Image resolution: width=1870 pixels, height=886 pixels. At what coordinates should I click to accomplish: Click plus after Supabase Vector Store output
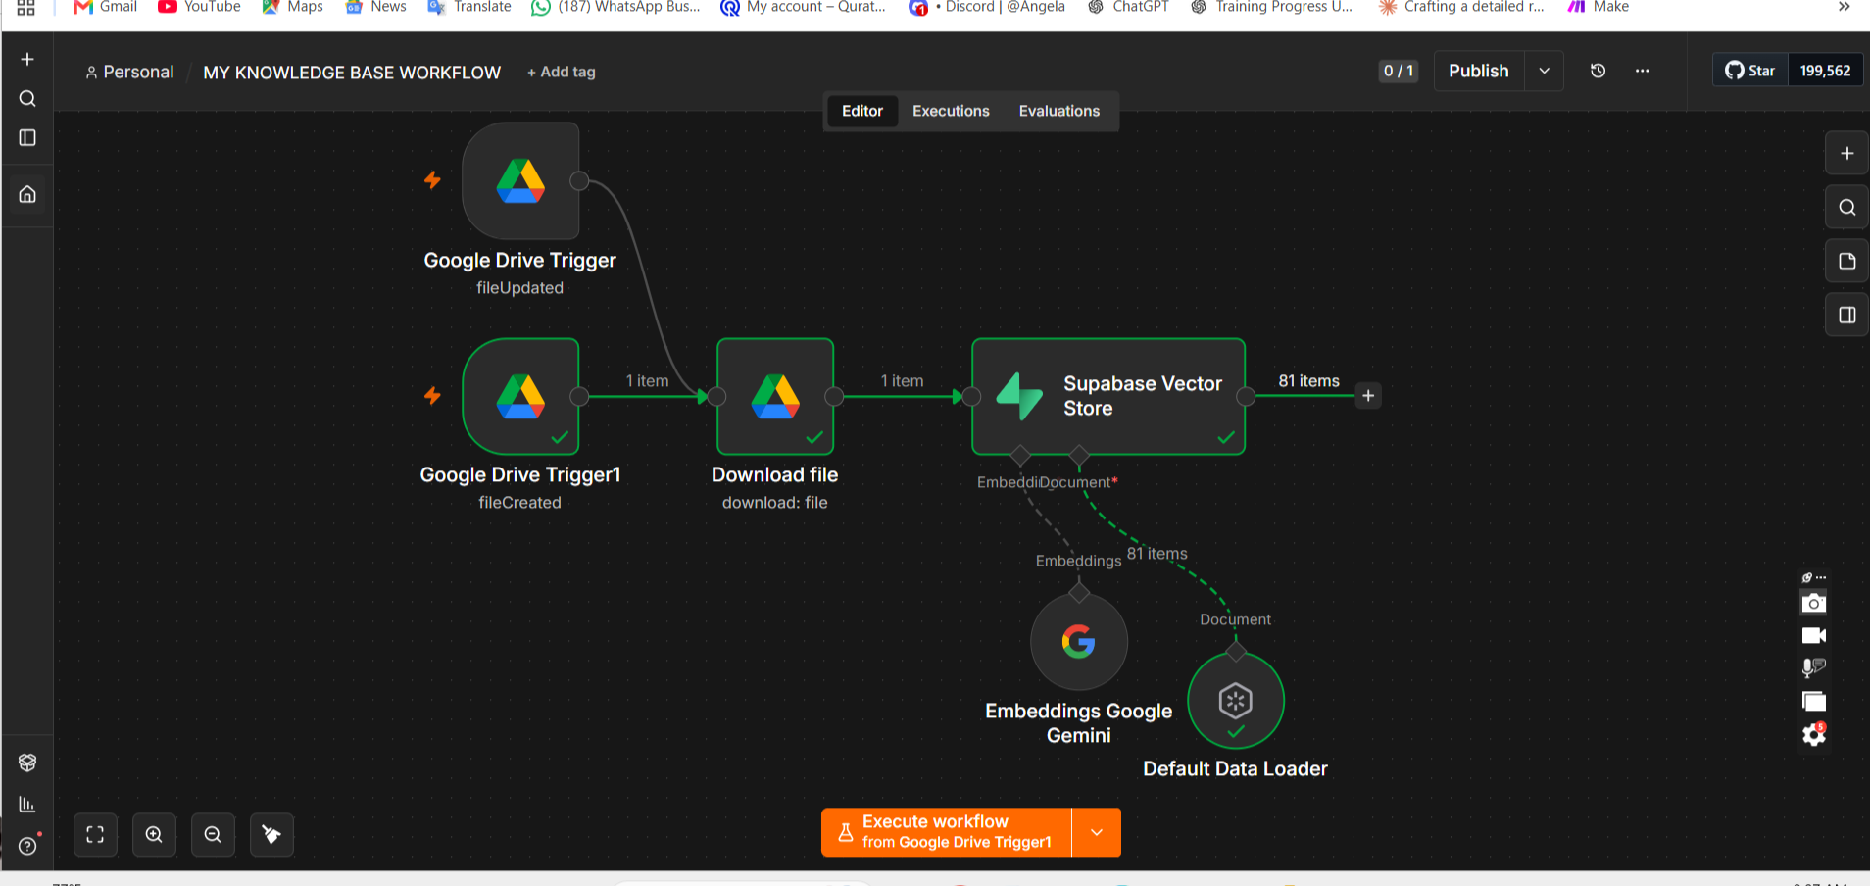click(x=1368, y=396)
